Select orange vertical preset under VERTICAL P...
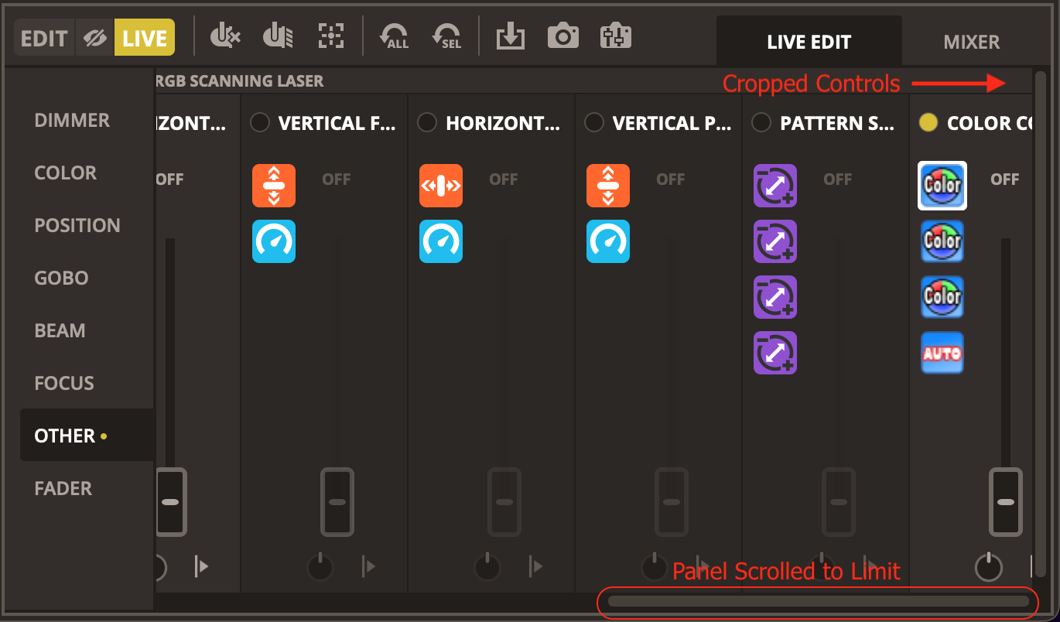 point(608,186)
